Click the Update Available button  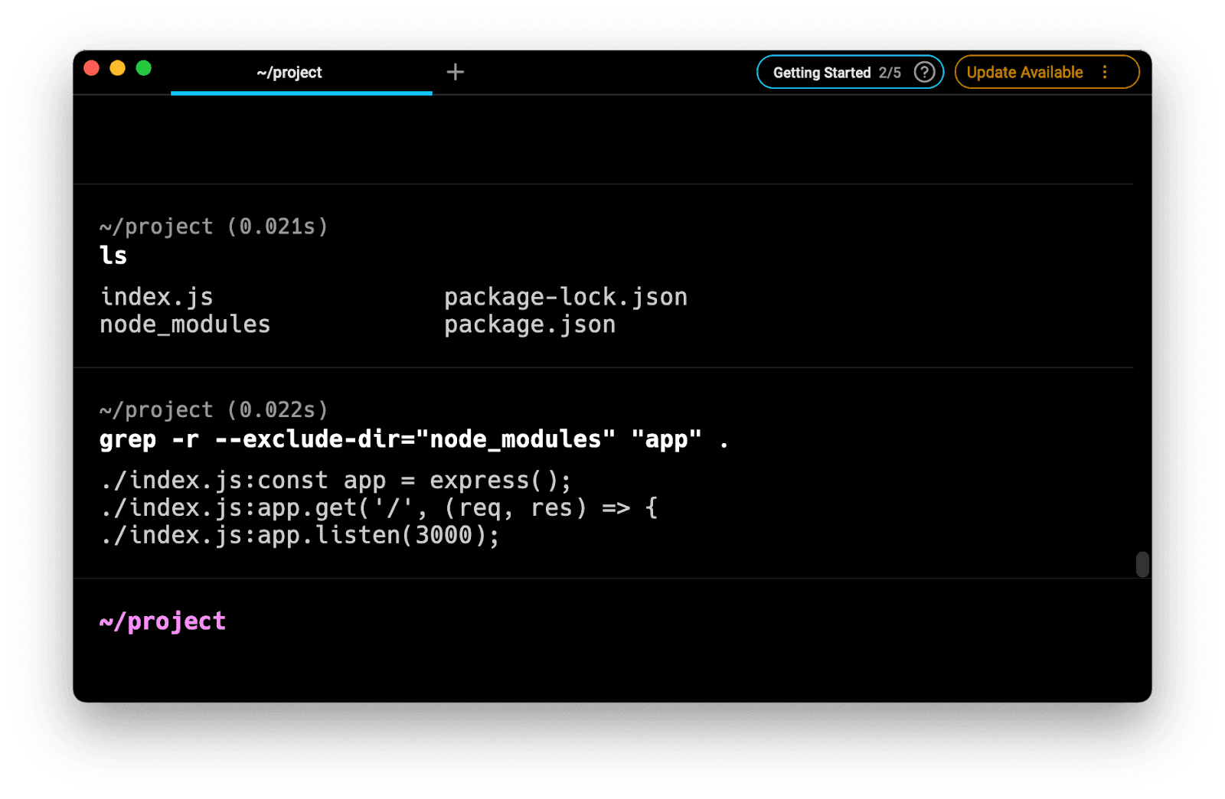[x=1024, y=73]
